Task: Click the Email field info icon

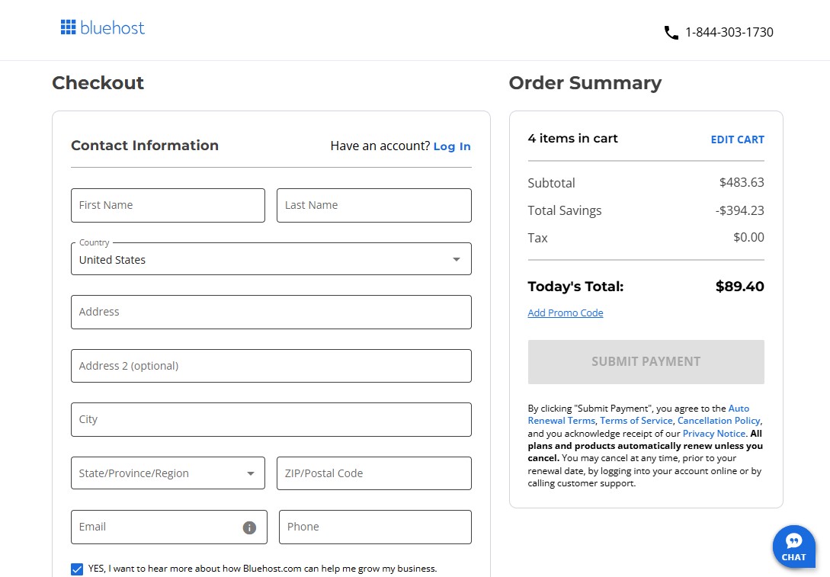Action: tap(249, 527)
